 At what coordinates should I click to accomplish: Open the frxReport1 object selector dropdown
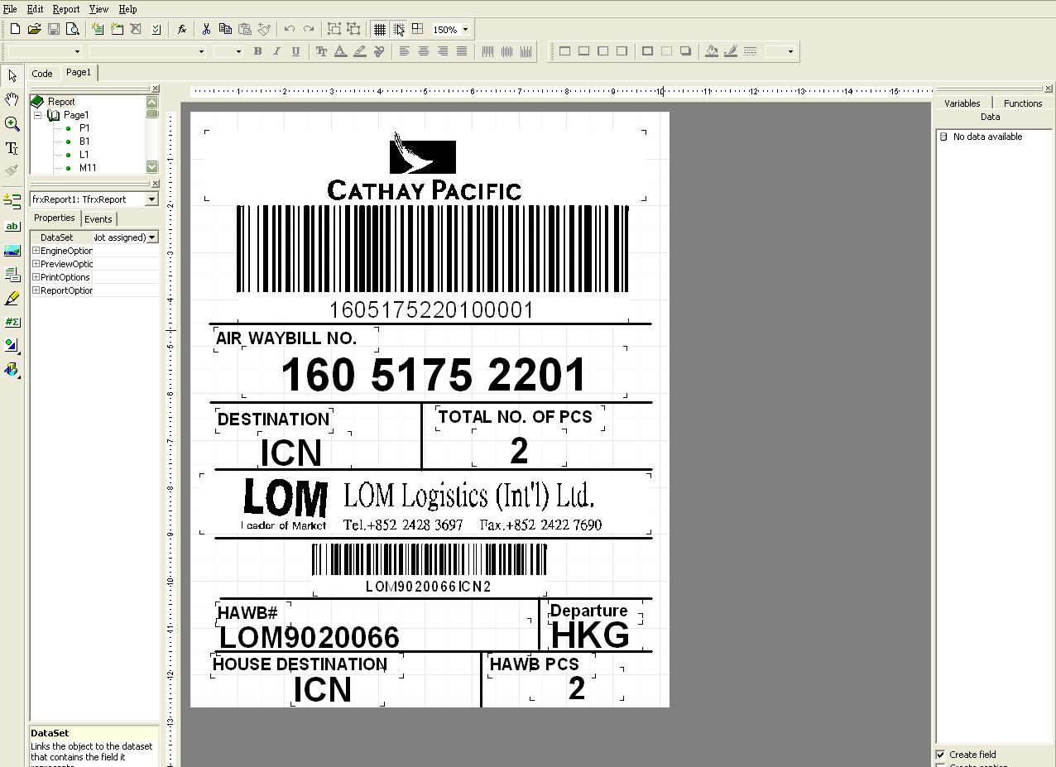(151, 199)
